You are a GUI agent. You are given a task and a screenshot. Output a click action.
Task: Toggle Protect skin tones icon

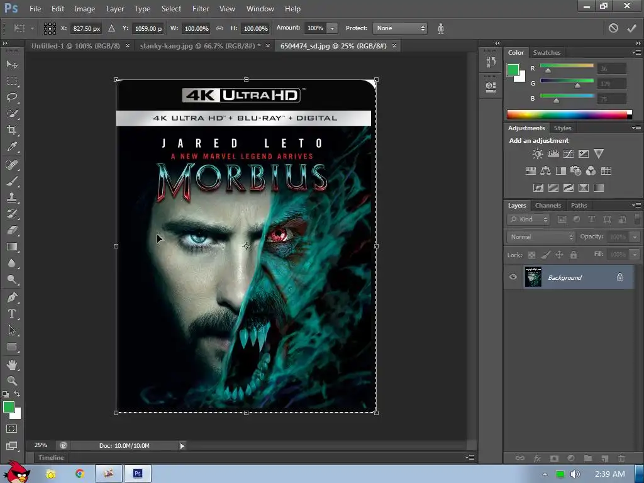441,28
